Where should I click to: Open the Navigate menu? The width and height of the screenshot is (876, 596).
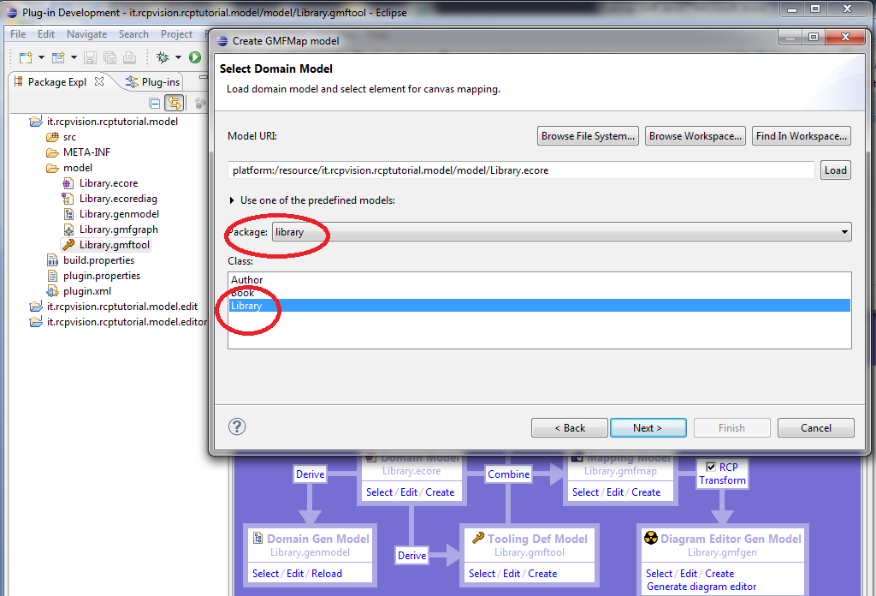86,34
